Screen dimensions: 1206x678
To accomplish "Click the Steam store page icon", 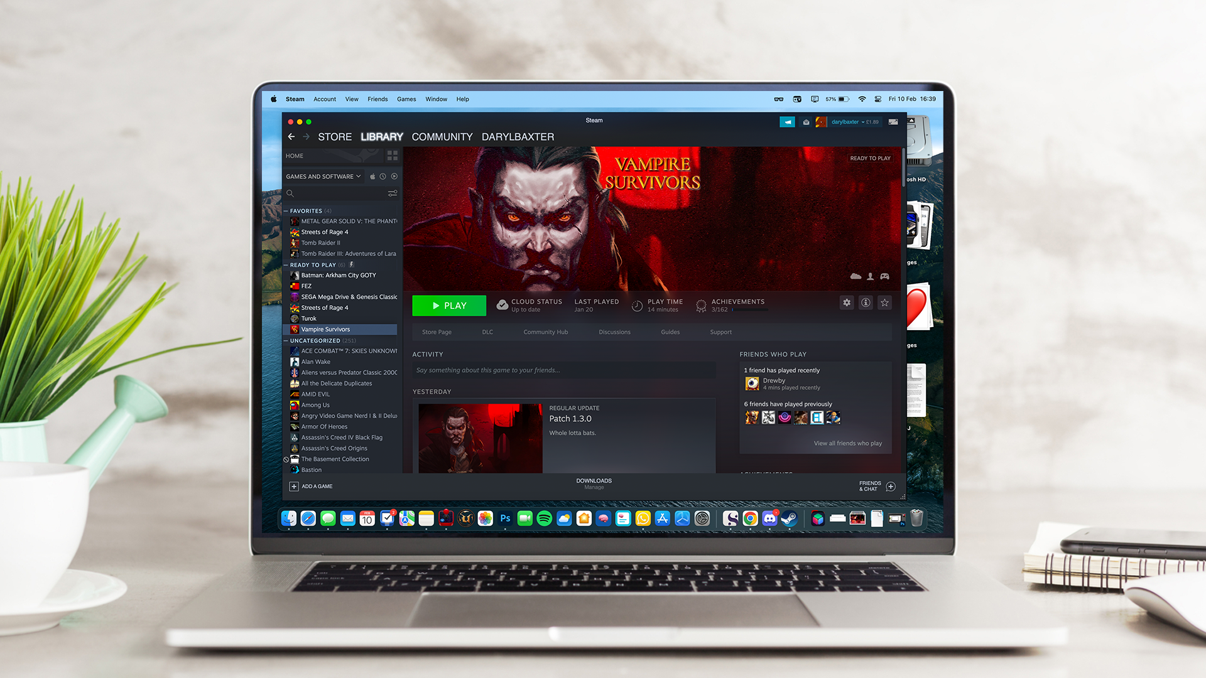I will [437, 331].
